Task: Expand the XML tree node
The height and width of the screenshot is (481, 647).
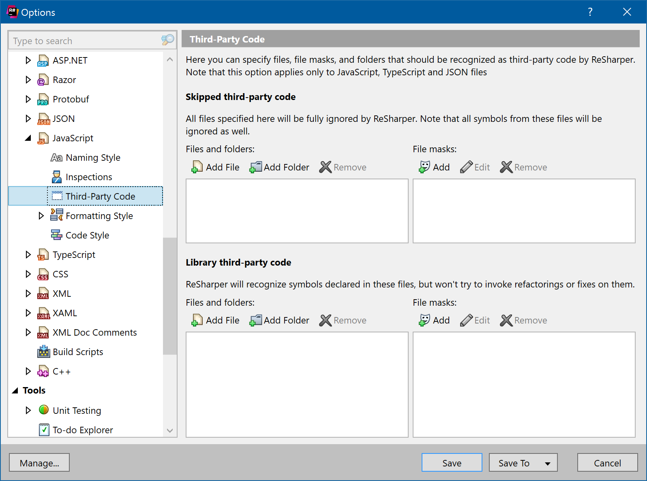Action: point(28,294)
